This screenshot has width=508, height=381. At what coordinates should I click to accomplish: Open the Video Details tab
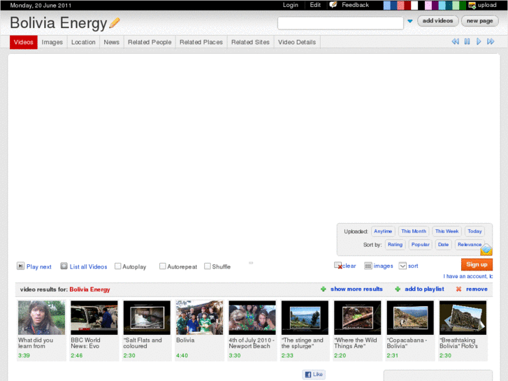pos(297,42)
